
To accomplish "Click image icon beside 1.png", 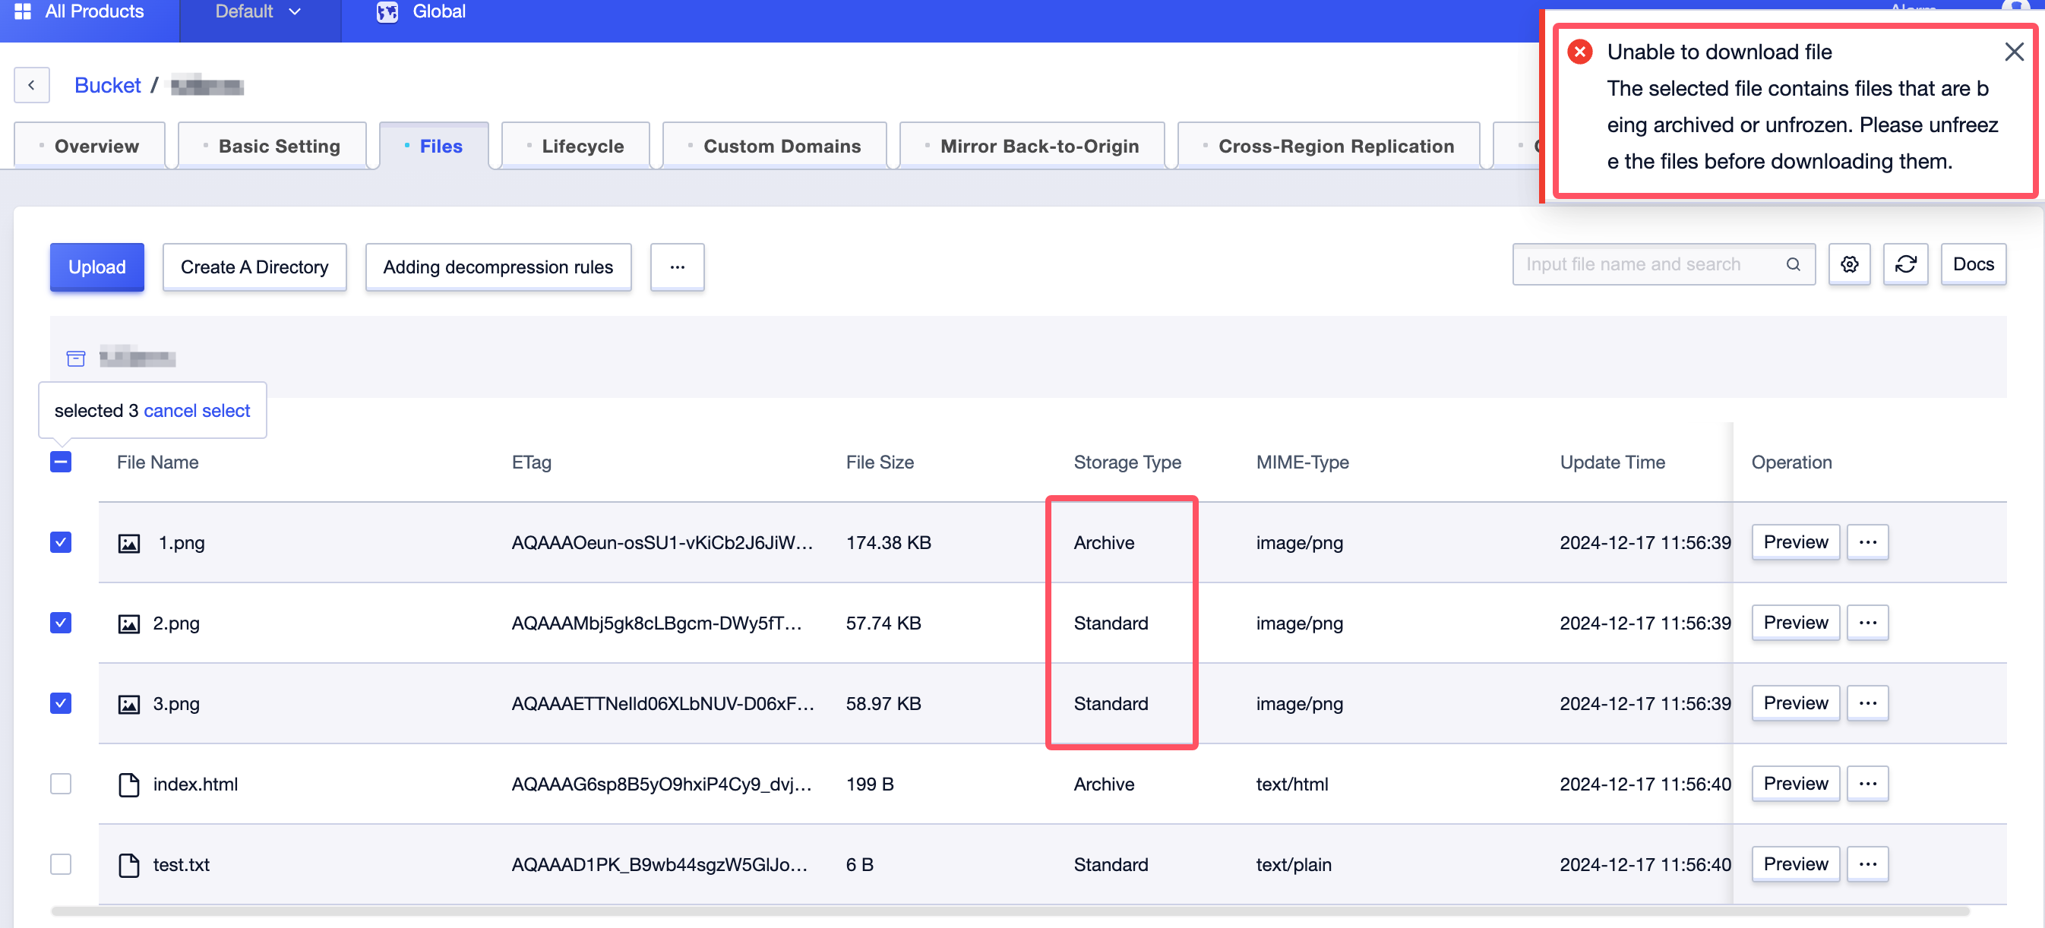I will coord(128,543).
